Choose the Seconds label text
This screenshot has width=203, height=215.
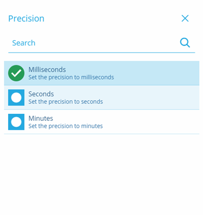41,94
